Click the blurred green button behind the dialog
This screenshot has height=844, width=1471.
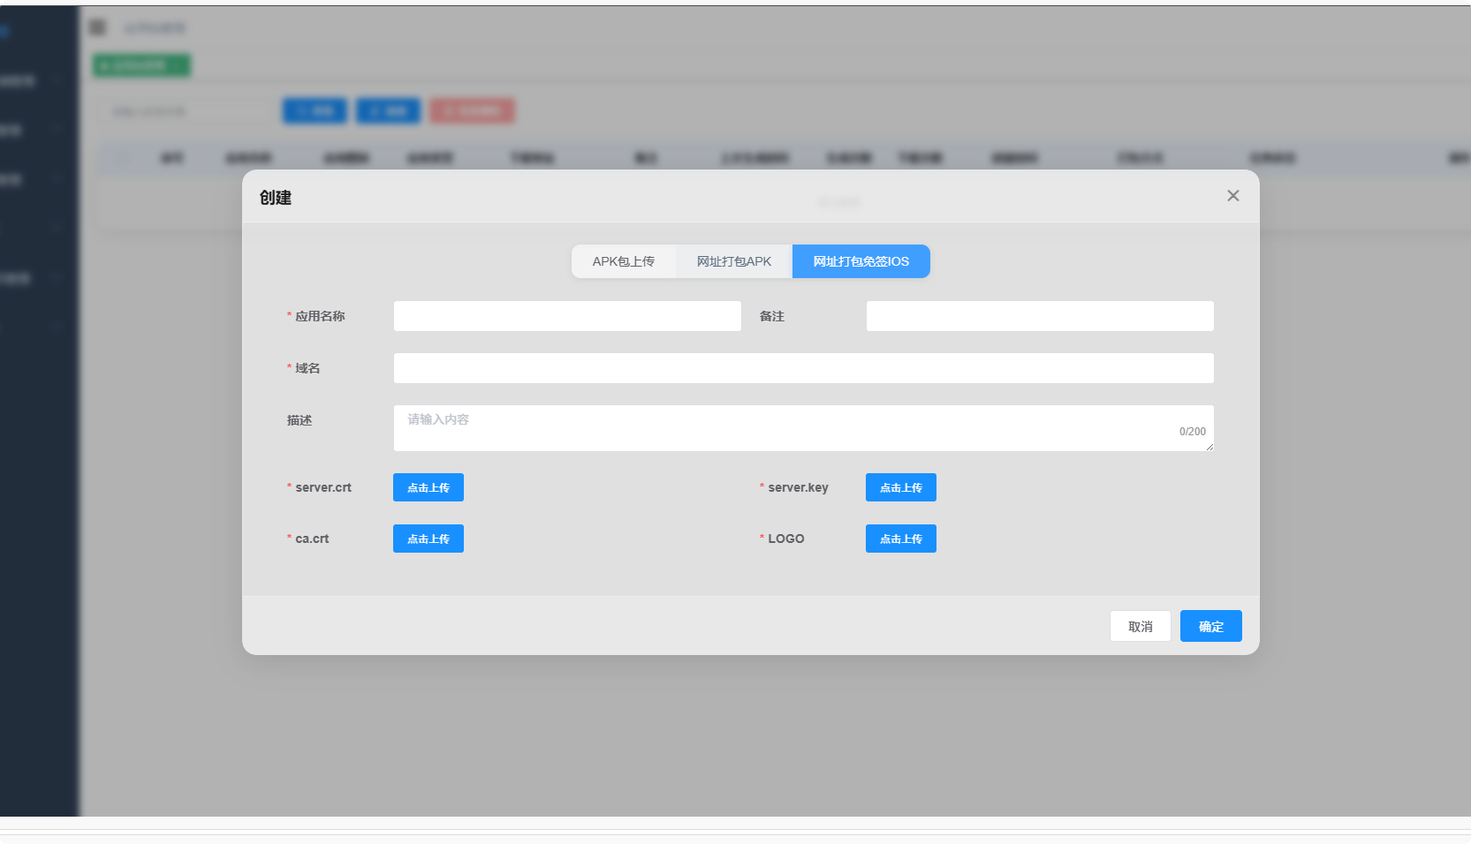coord(141,65)
